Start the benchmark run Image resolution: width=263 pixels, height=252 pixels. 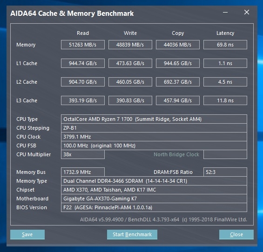tap(132, 234)
